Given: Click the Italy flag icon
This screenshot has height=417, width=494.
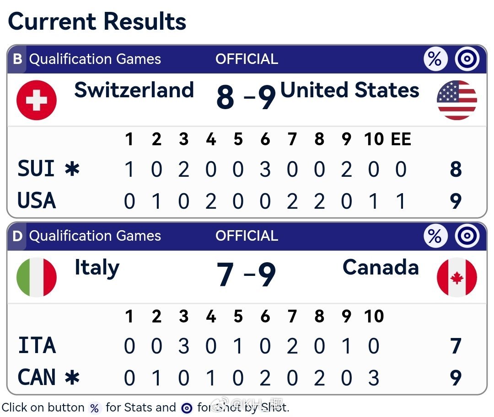Looking at the screenshot, I should (37, 277).
